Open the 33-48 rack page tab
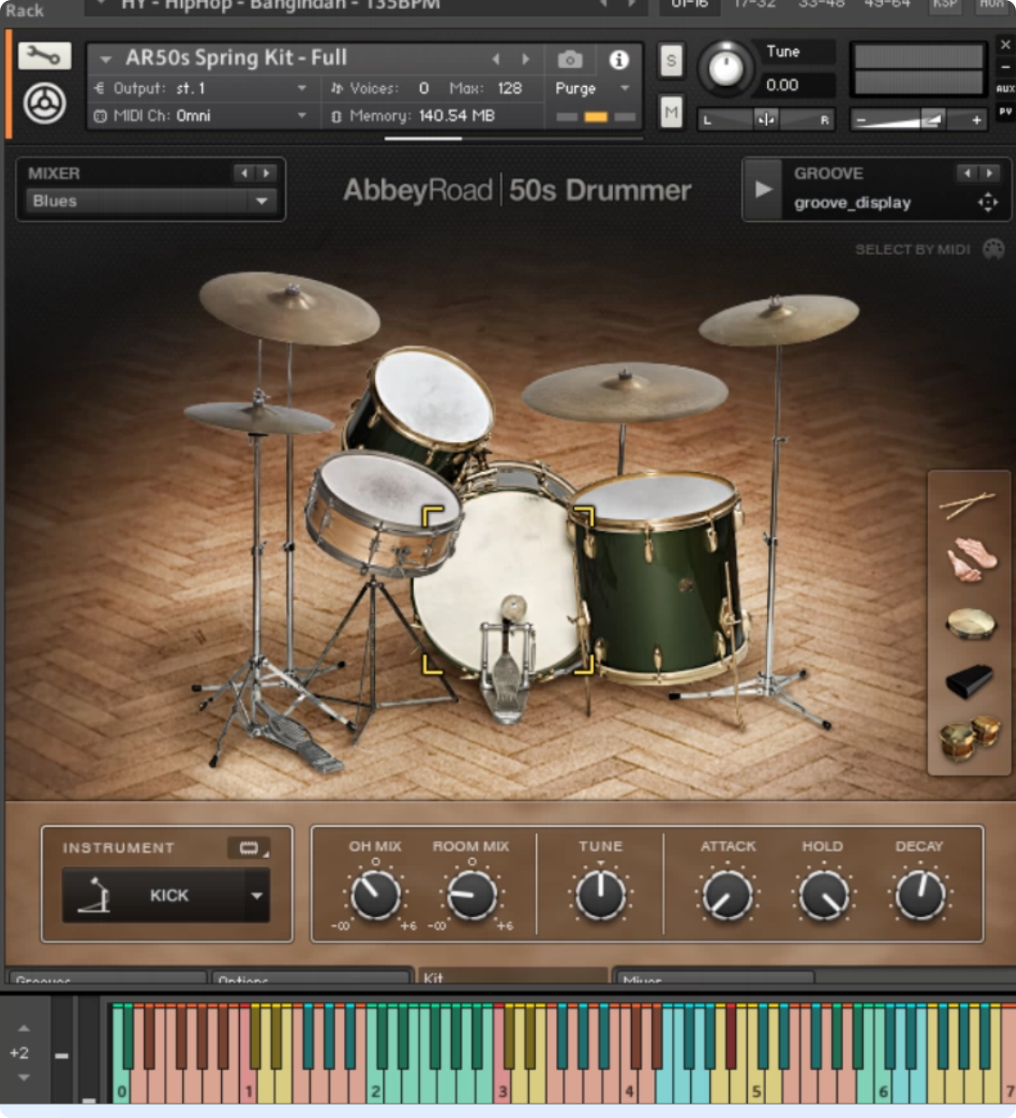 [x=821, y=5]
